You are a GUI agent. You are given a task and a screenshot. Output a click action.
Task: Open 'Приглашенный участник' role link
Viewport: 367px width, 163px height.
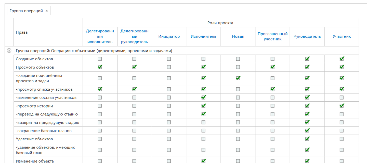click(272, 36)
